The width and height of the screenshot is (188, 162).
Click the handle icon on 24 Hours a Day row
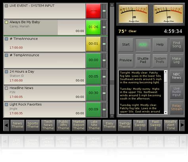104,77
